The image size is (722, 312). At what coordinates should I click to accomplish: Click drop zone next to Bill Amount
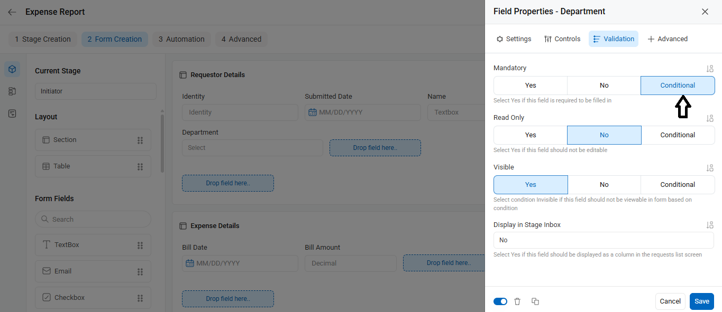click(x=444, y=263)
